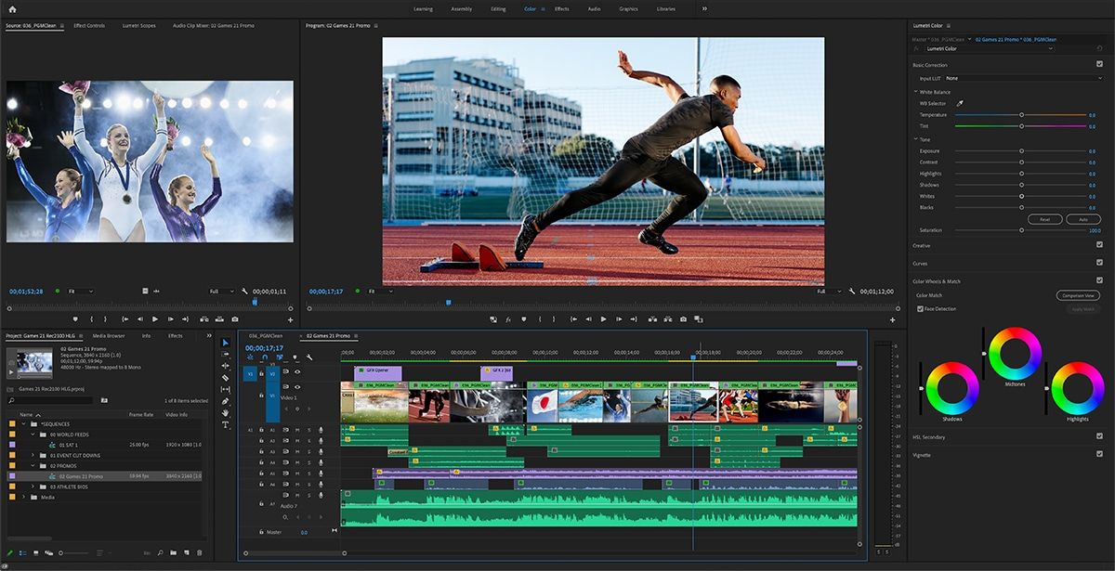Open the Home screen icon

12,8
